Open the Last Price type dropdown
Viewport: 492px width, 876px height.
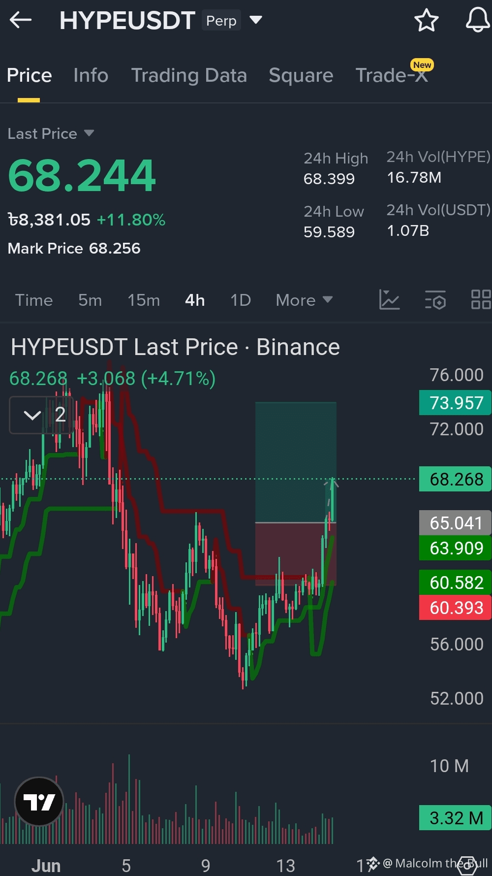tap(89, 133)
